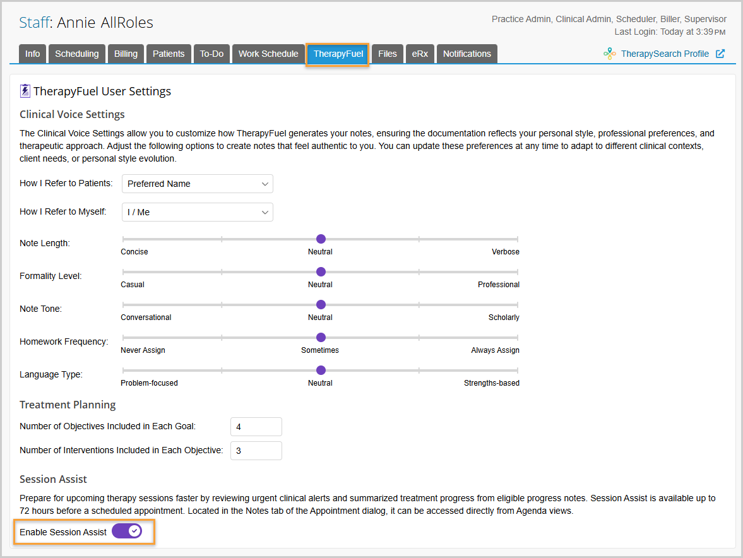Screen dimensions: 743x558
Task: Click the external link icon beside TherapySearch Profile
Action: tap(720, 54)
